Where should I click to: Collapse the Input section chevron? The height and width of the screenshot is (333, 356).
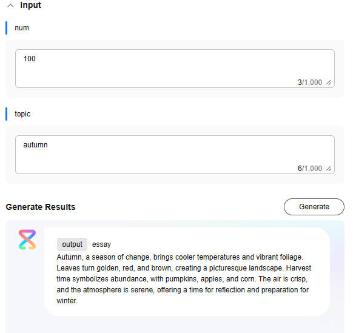click(x=10, y=5)
